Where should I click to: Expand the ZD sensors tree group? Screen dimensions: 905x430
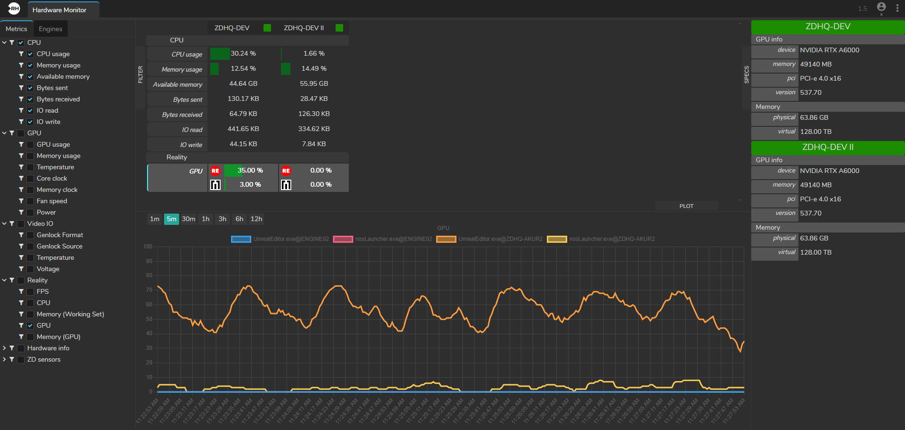[4, 359]
